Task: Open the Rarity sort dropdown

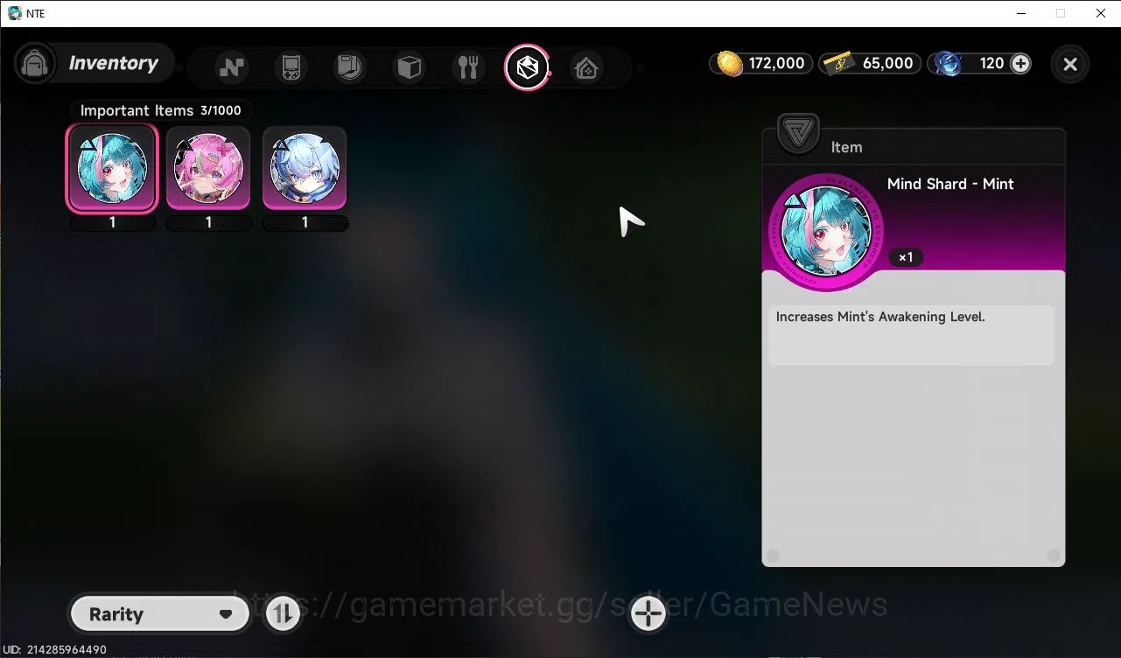Action: pos(160,614)
